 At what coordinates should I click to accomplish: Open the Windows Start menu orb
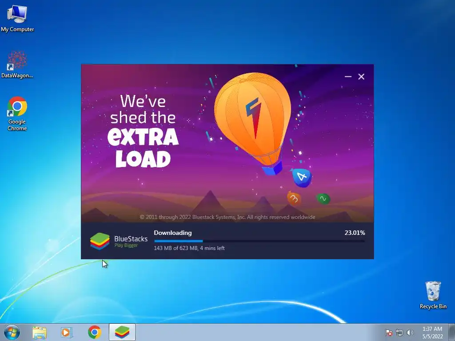click(12, 332)
